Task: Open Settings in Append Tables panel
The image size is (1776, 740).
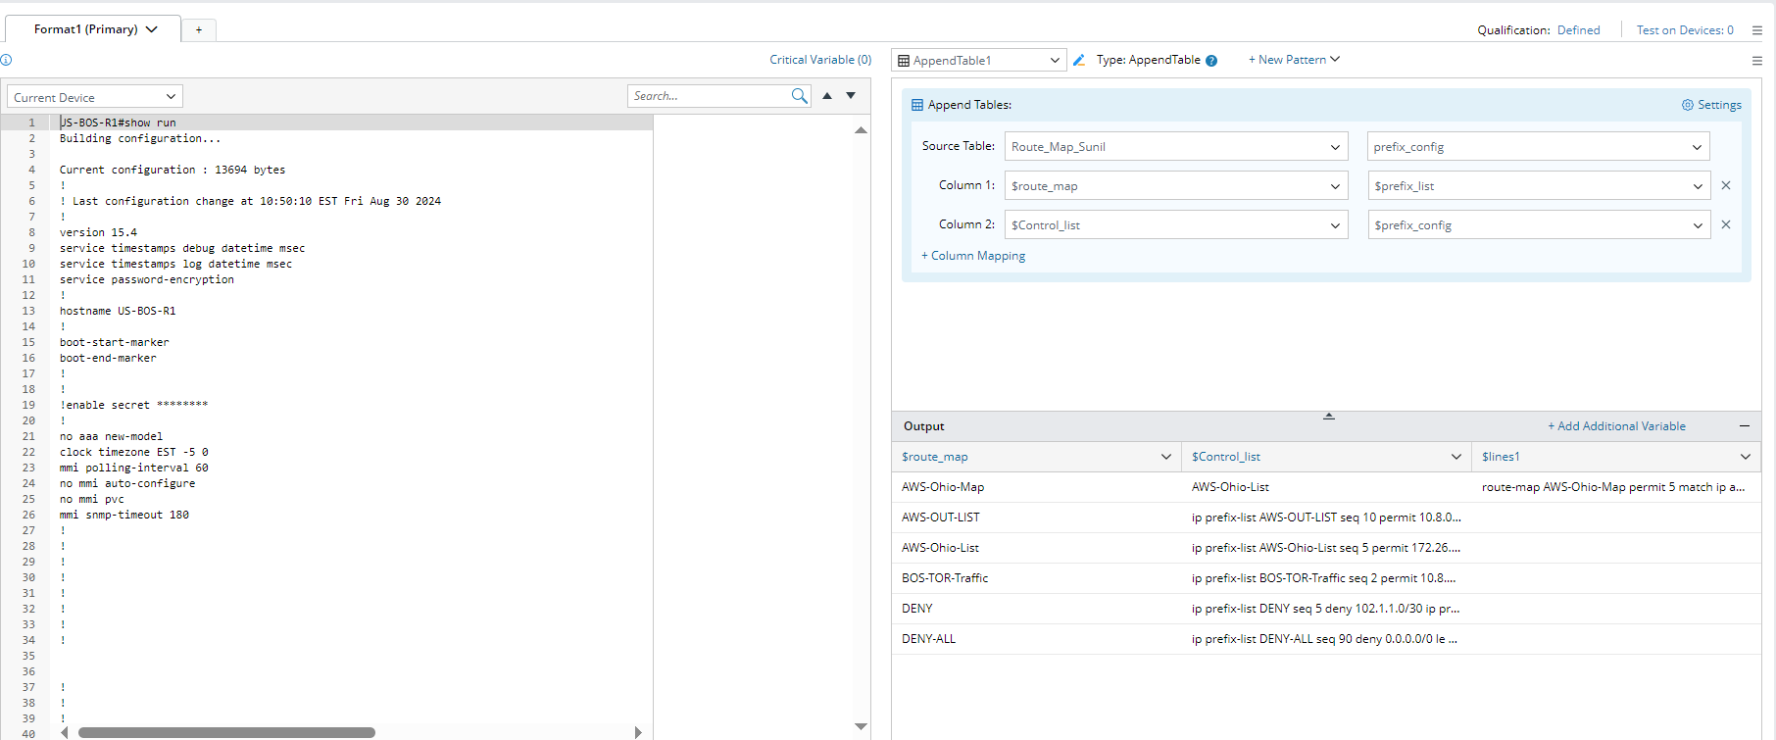Action: pyautogui.click(x=1711, y=105)
